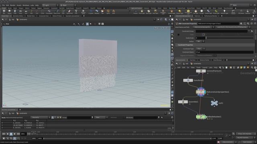Select the Ambient Light shelf tool
Image resolution: width=257 pixels, height=144 pixels.
coord(224,12)
